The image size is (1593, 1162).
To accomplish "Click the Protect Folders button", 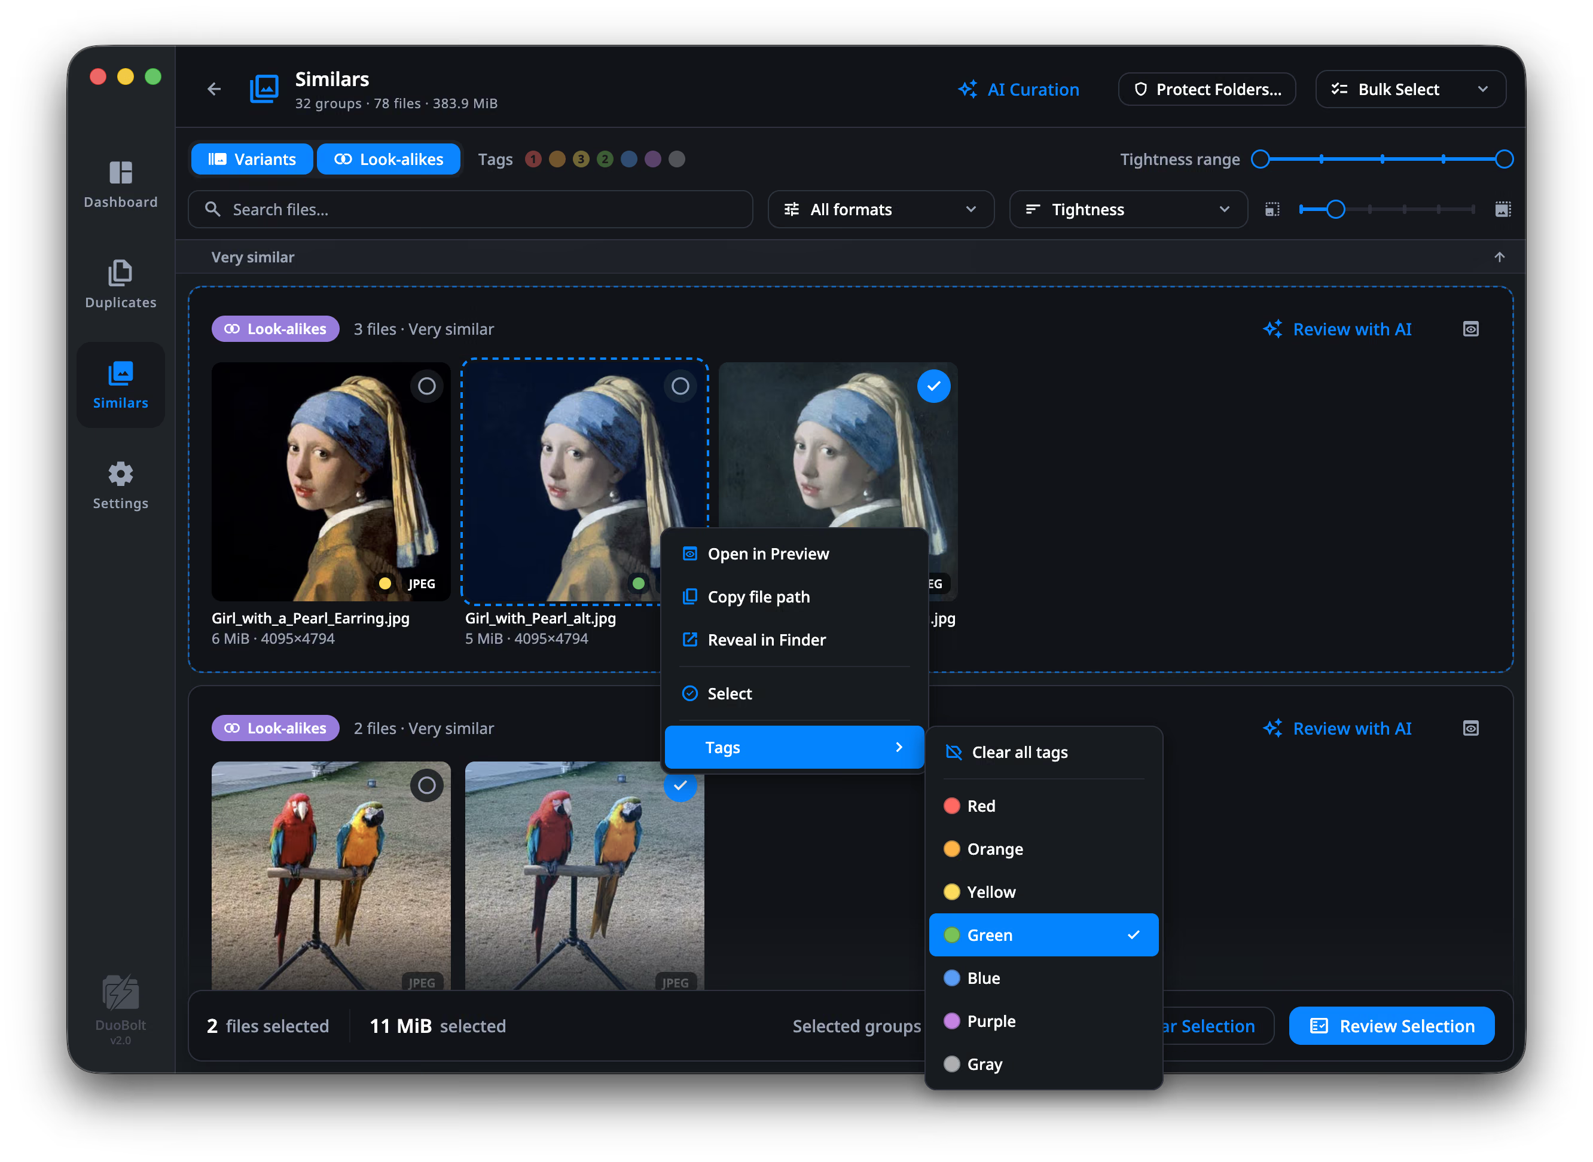I will tap(1206, 88).
